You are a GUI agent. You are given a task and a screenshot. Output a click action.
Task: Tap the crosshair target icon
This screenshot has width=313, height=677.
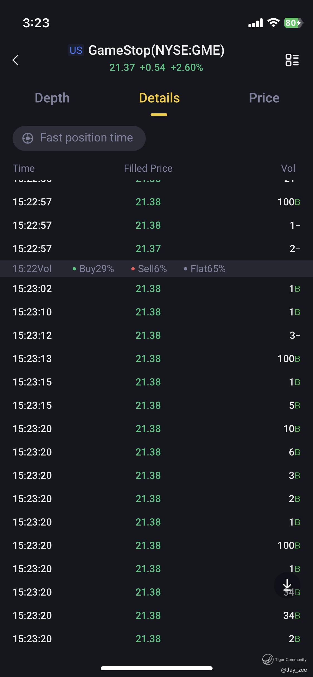pyautogui.click(x=28, y=138)
